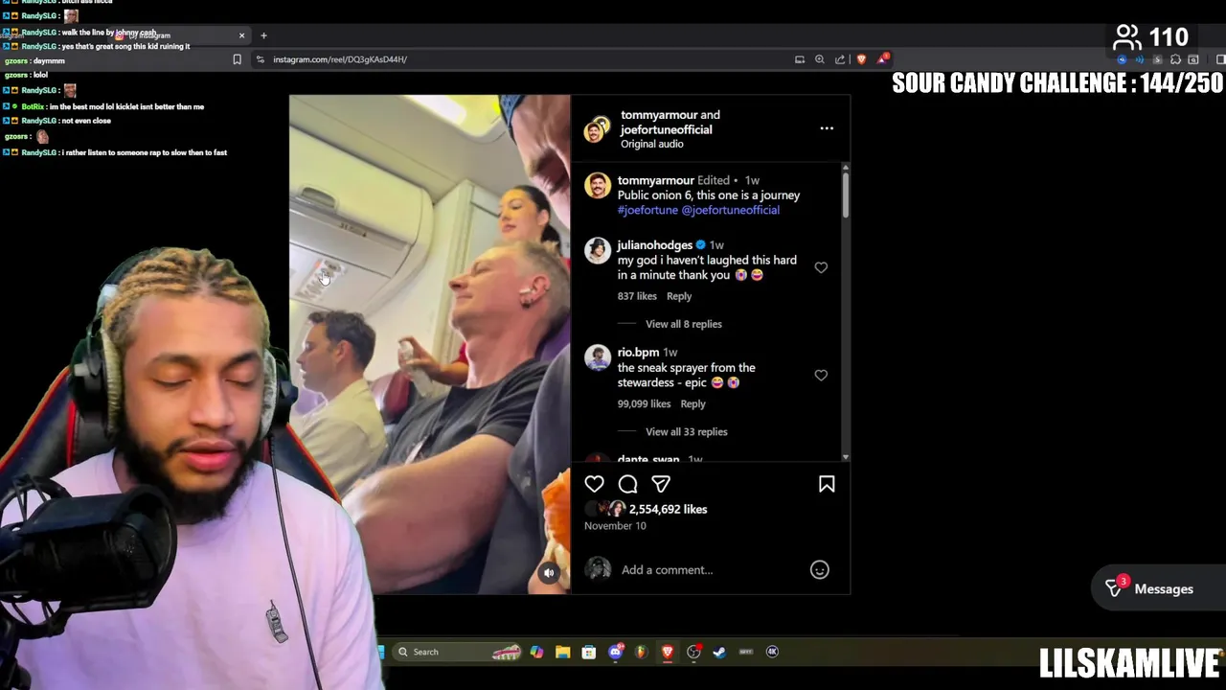1226x690 pixels.
Task: Click the Original audio link
Action: pyautogui.click(x=652, y=144)
